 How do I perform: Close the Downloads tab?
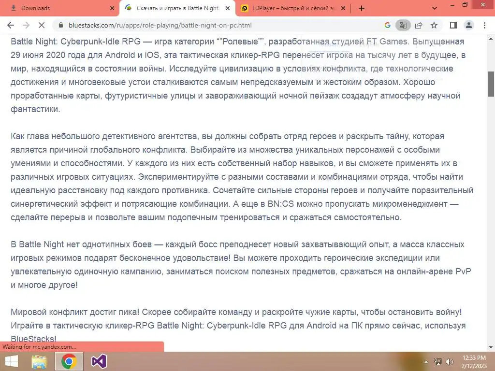click(112, 9)
